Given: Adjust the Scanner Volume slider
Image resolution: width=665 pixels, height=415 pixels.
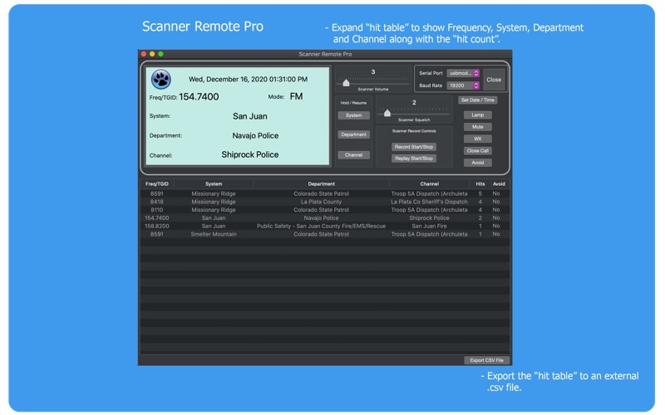Looking at the screenshot, I should [346, 82].
